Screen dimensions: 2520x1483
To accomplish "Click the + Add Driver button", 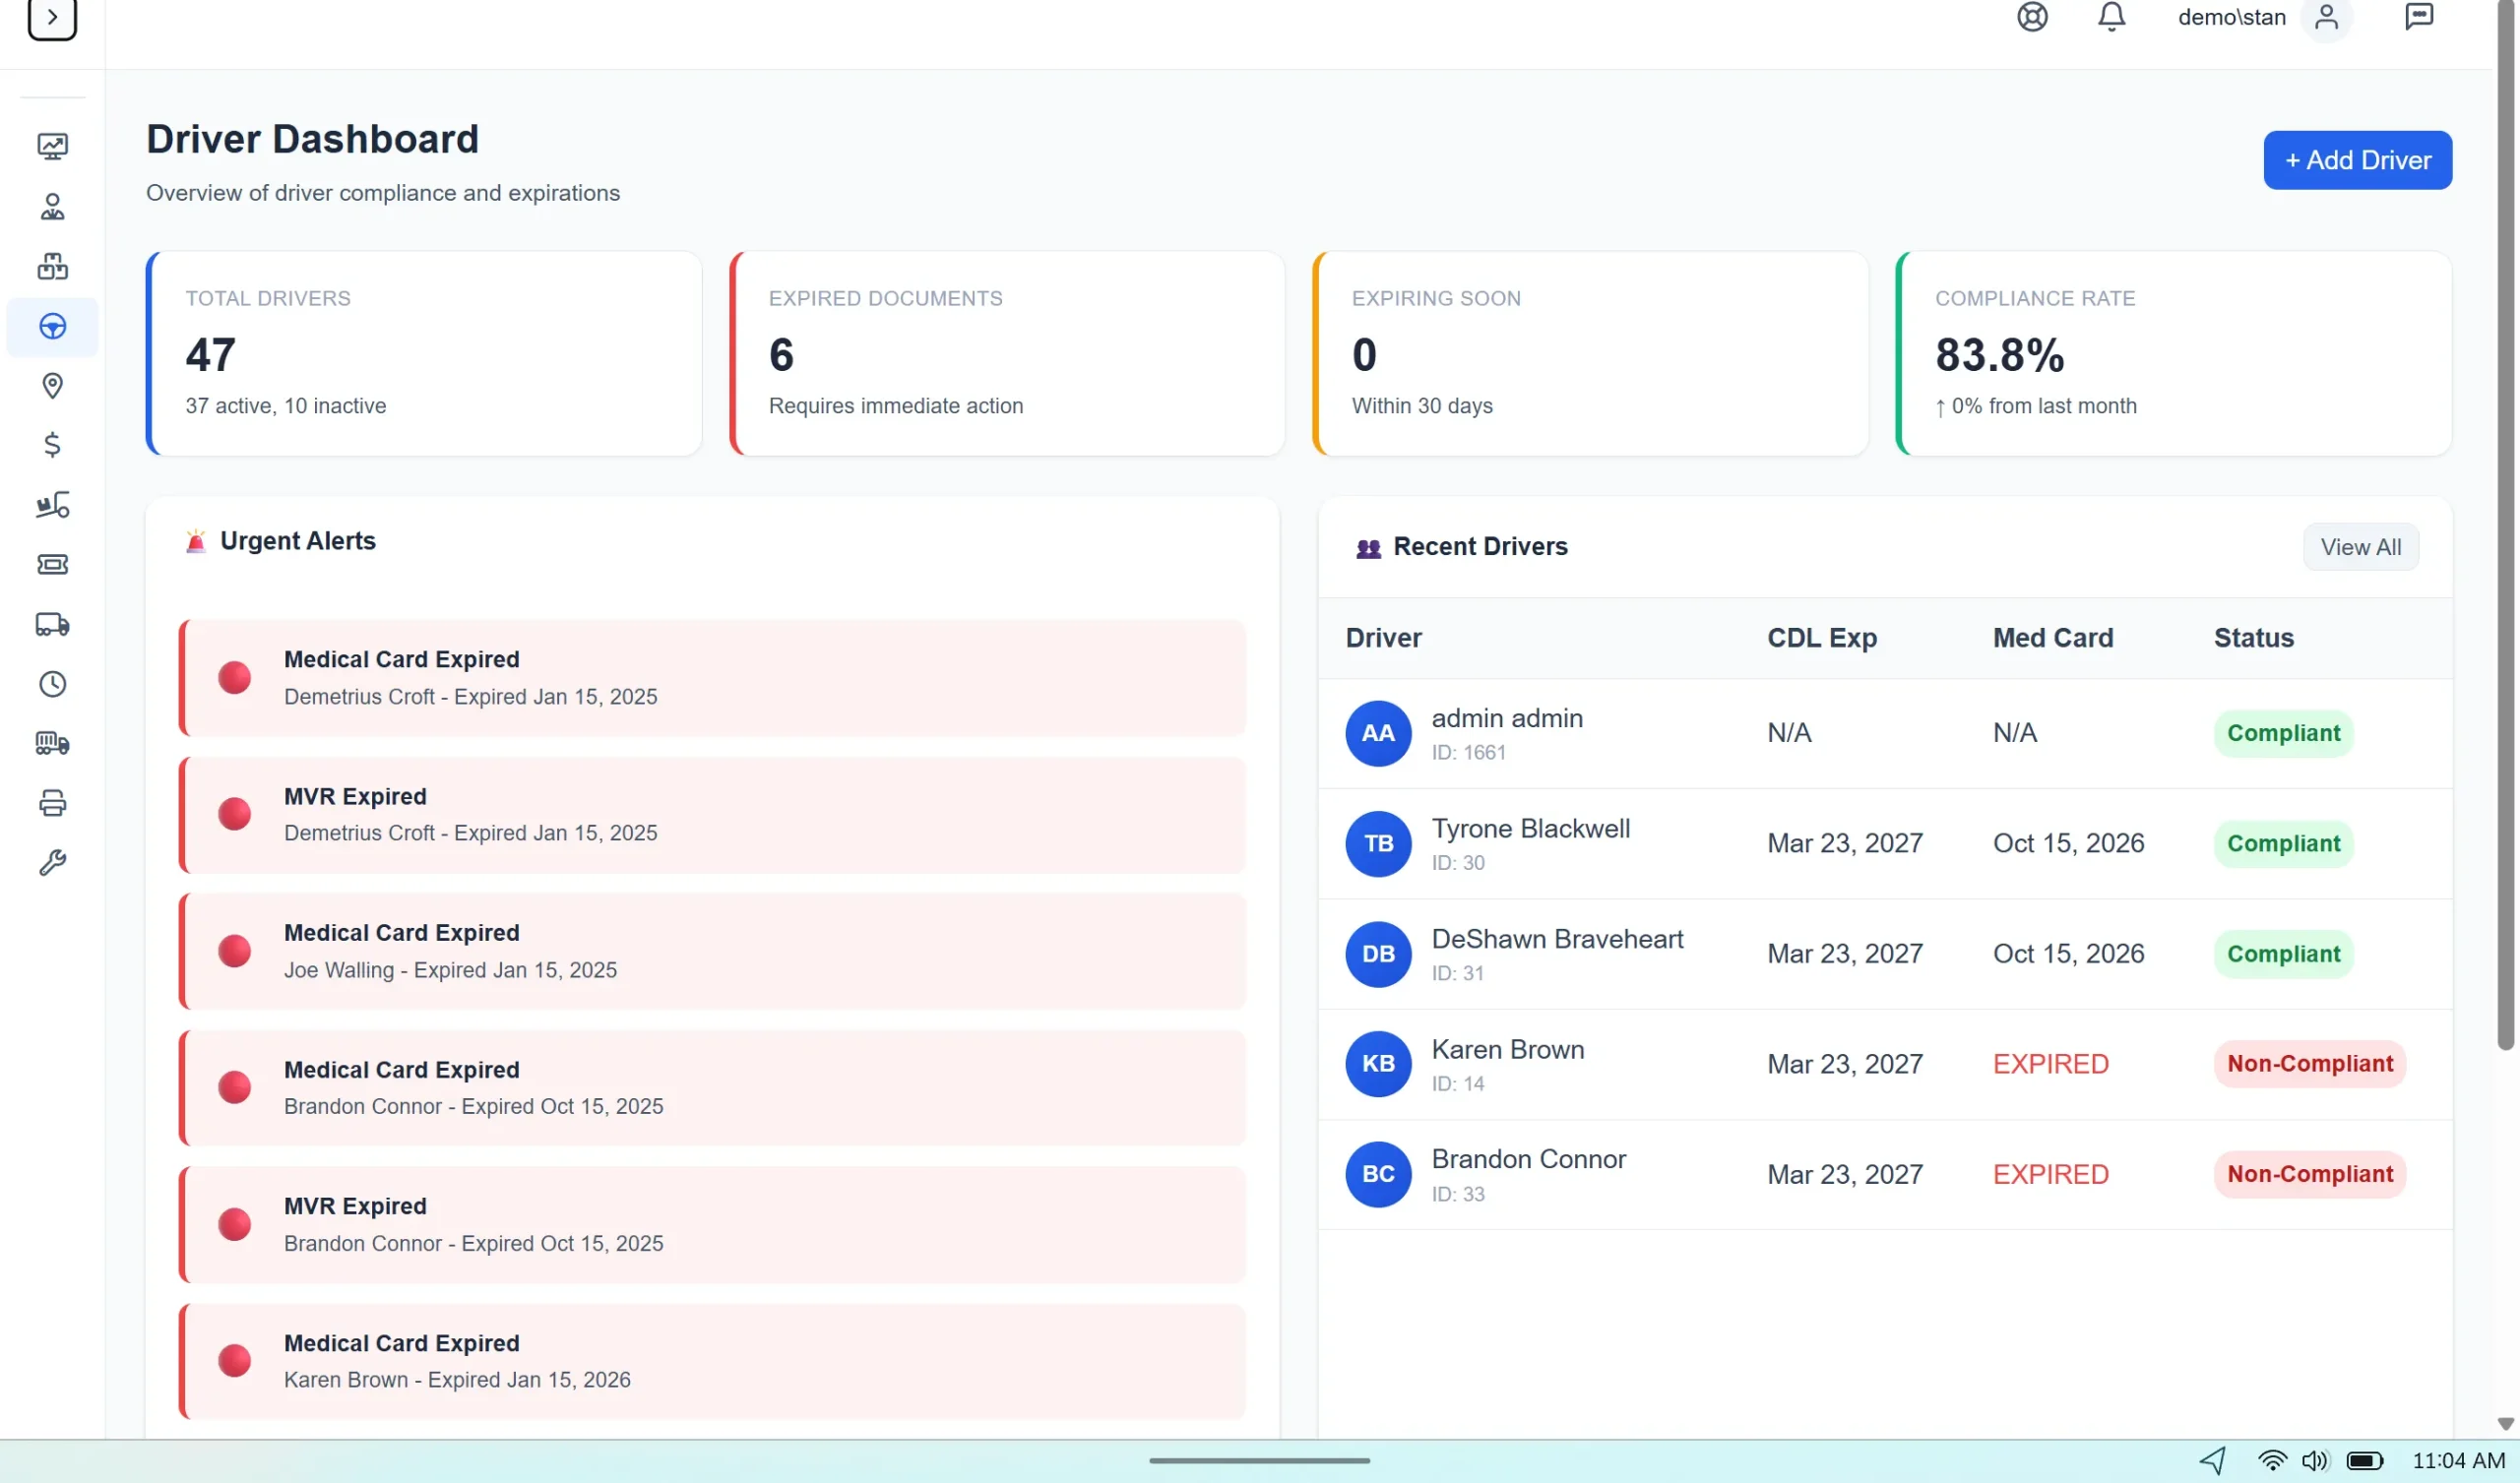I will 2357,160.
